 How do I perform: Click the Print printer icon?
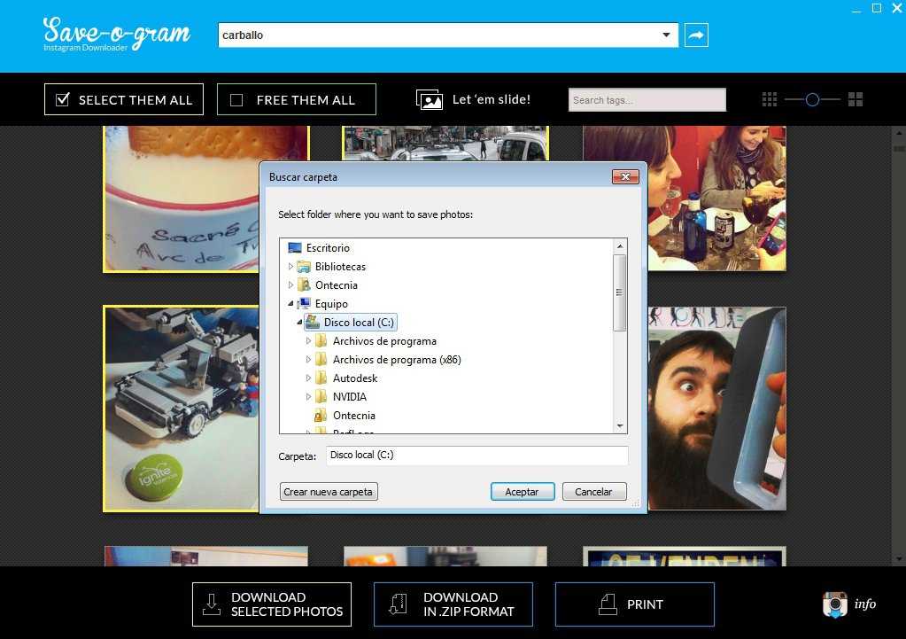pos(608,604)
